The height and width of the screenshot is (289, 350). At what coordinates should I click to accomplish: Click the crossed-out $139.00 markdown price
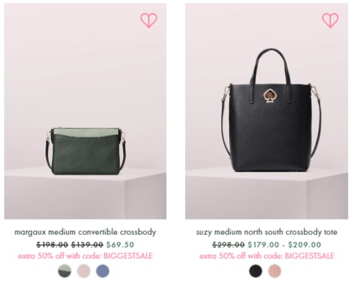click(87, 245)
